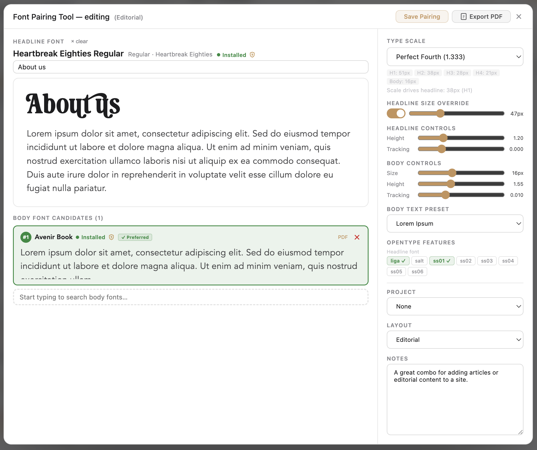Toggle the headline size override switch
This screenshot has width=537, height=450.
coord(396,113)
